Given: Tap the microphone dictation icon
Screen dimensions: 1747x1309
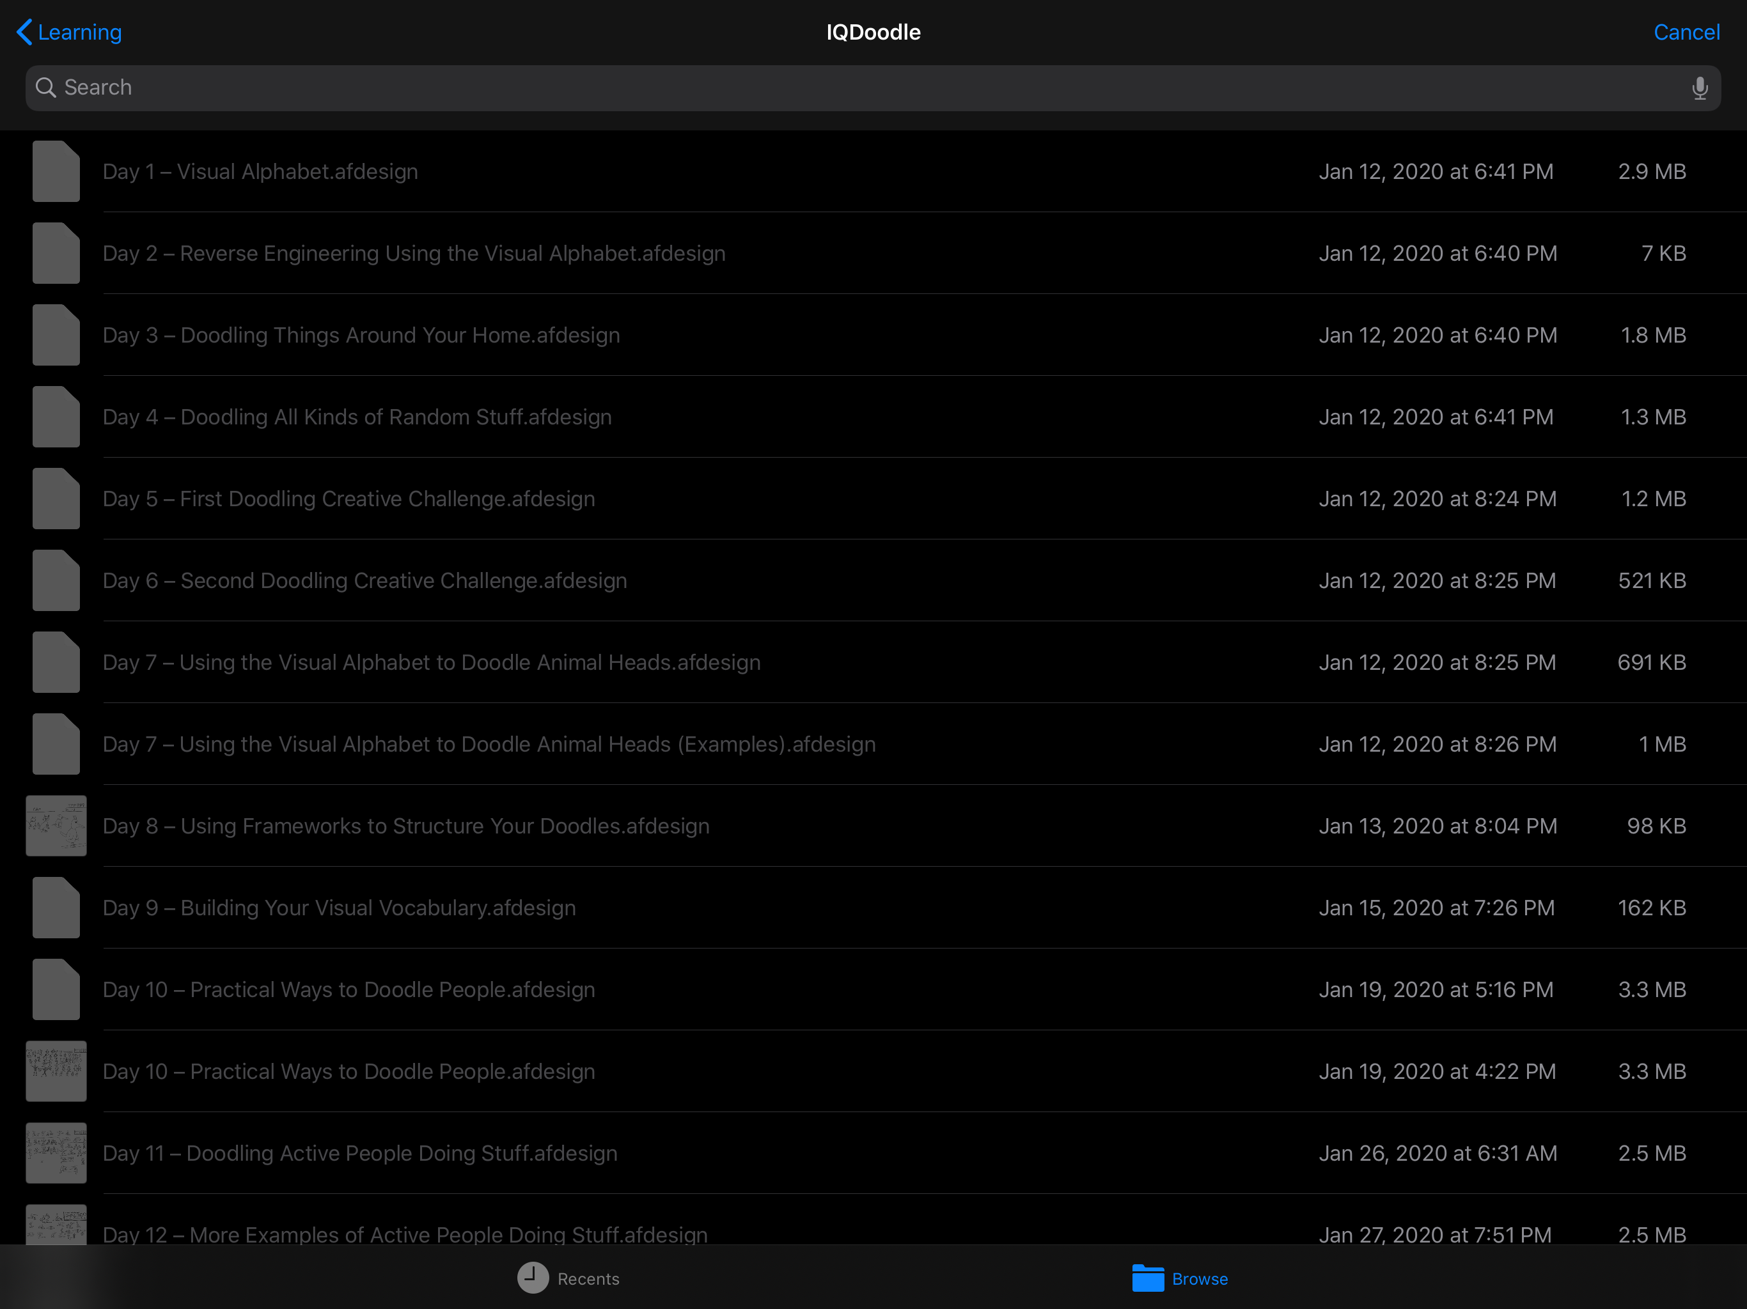Looking at the screenshot, I should coord(1700,88).
